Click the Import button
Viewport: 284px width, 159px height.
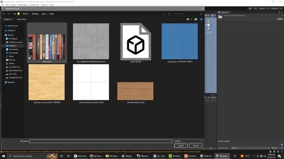click(x=181, y=146)
